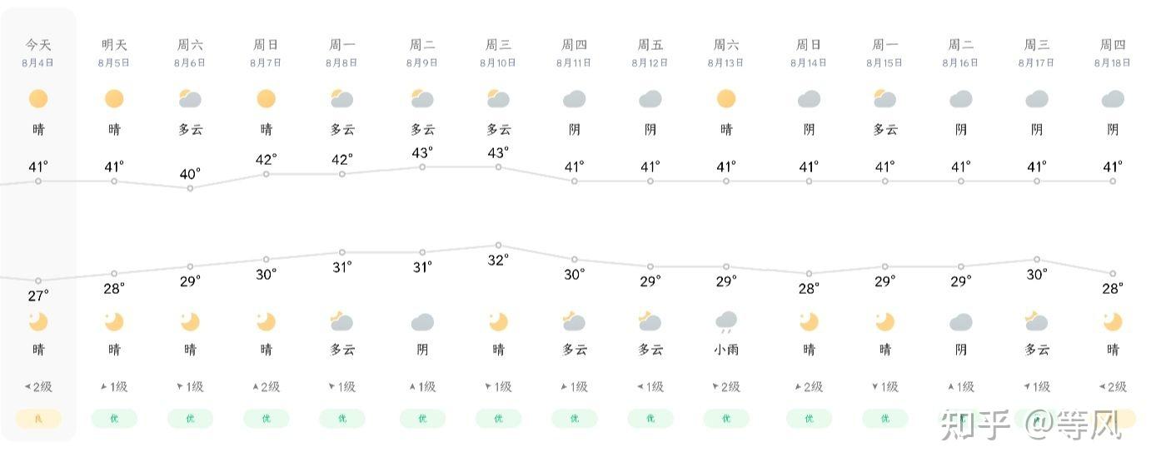Click the 8月10日 clear night moon icon

498,322
